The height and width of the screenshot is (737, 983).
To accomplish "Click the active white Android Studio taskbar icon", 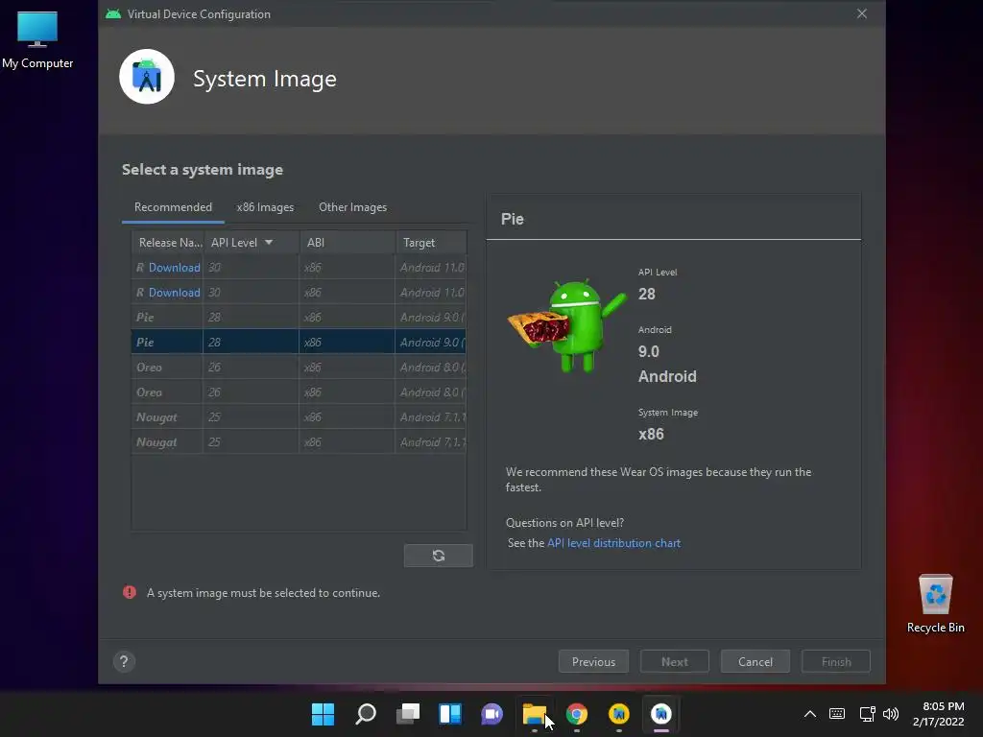I will click(660, 714).
